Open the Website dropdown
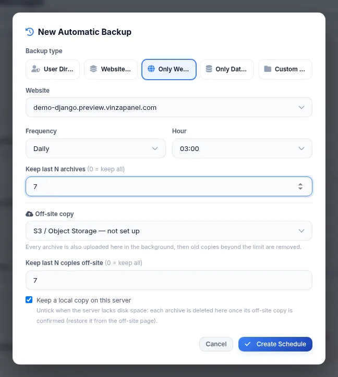This screenshot has width=338, height=377. [x=169, y=107]
